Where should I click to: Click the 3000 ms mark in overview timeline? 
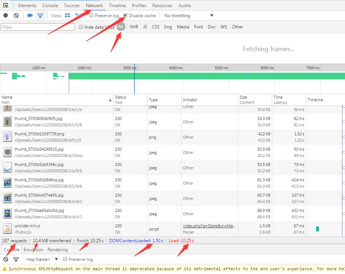pyautogui.click(x=130, y=68)
